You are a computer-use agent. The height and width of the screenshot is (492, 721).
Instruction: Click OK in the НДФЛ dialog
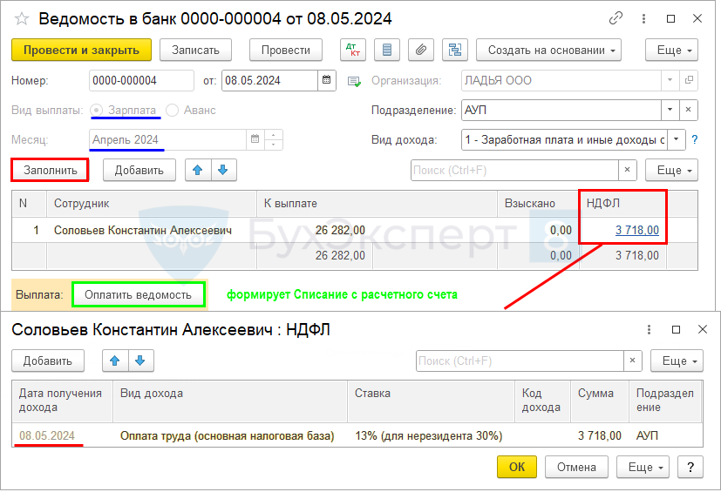point(517,468)
